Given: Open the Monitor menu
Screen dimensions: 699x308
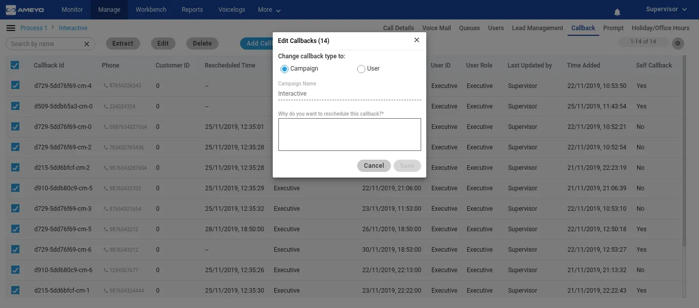Looking at the screenshot, I should click(x=72, y=10).
